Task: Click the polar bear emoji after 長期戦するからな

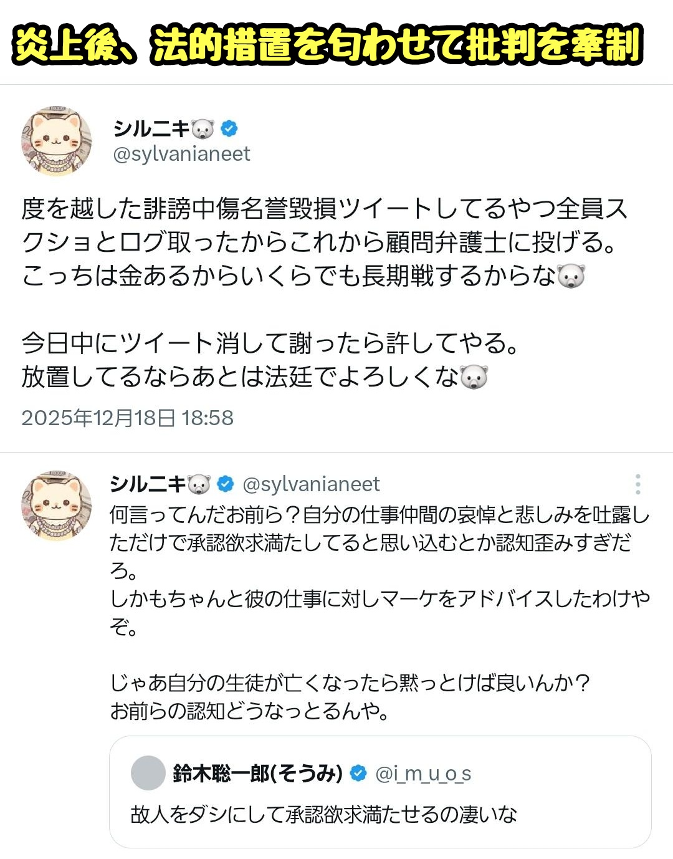Action: point(571,276)
